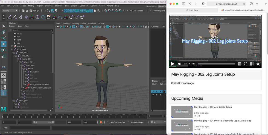Click the video progress bar
Screen dimensions: 268x135
point(216,64)
